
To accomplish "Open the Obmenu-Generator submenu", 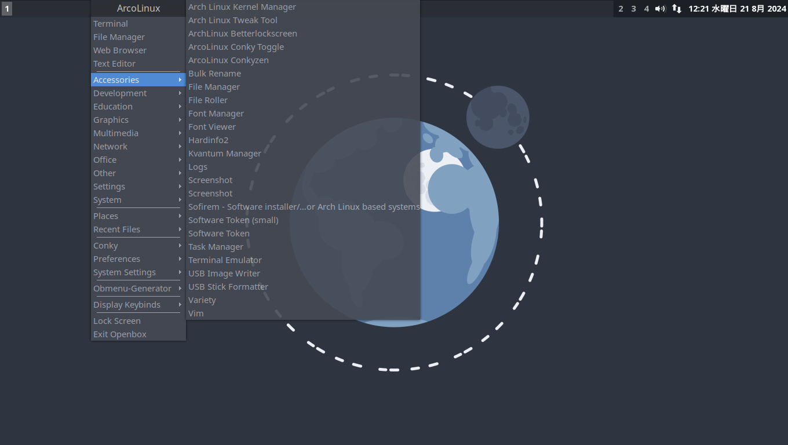I will tap(138, 289).
